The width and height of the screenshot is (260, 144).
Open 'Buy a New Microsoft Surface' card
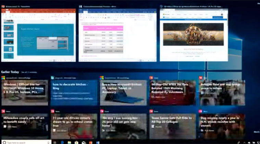[123, 93]
